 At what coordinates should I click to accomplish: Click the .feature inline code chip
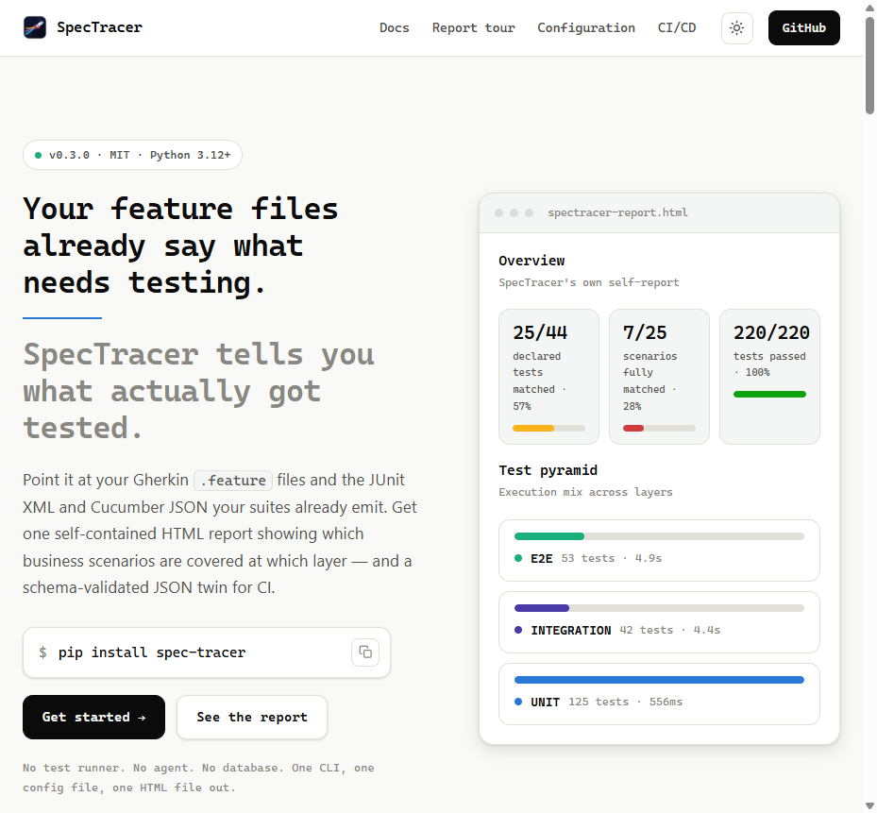coord(233,481)
